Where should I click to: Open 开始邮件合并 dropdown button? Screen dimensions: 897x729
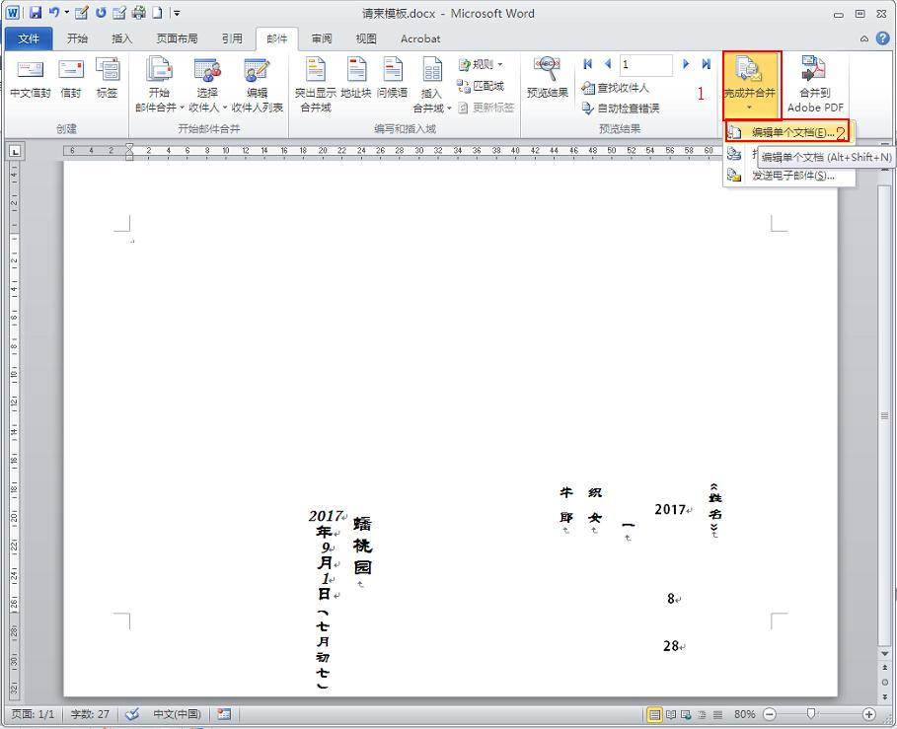click(159, 85)
